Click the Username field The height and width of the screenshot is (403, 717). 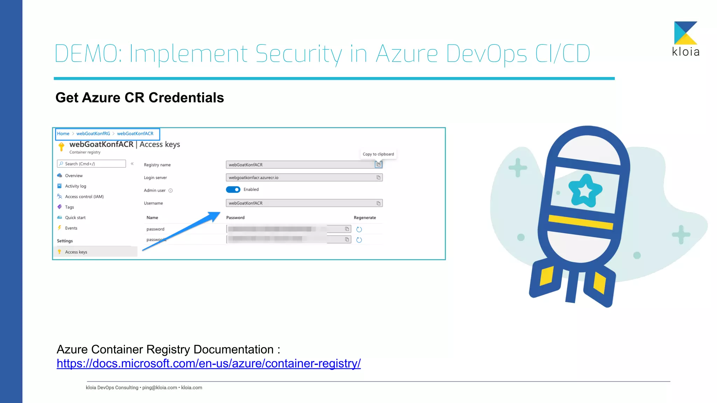(304, 203)
